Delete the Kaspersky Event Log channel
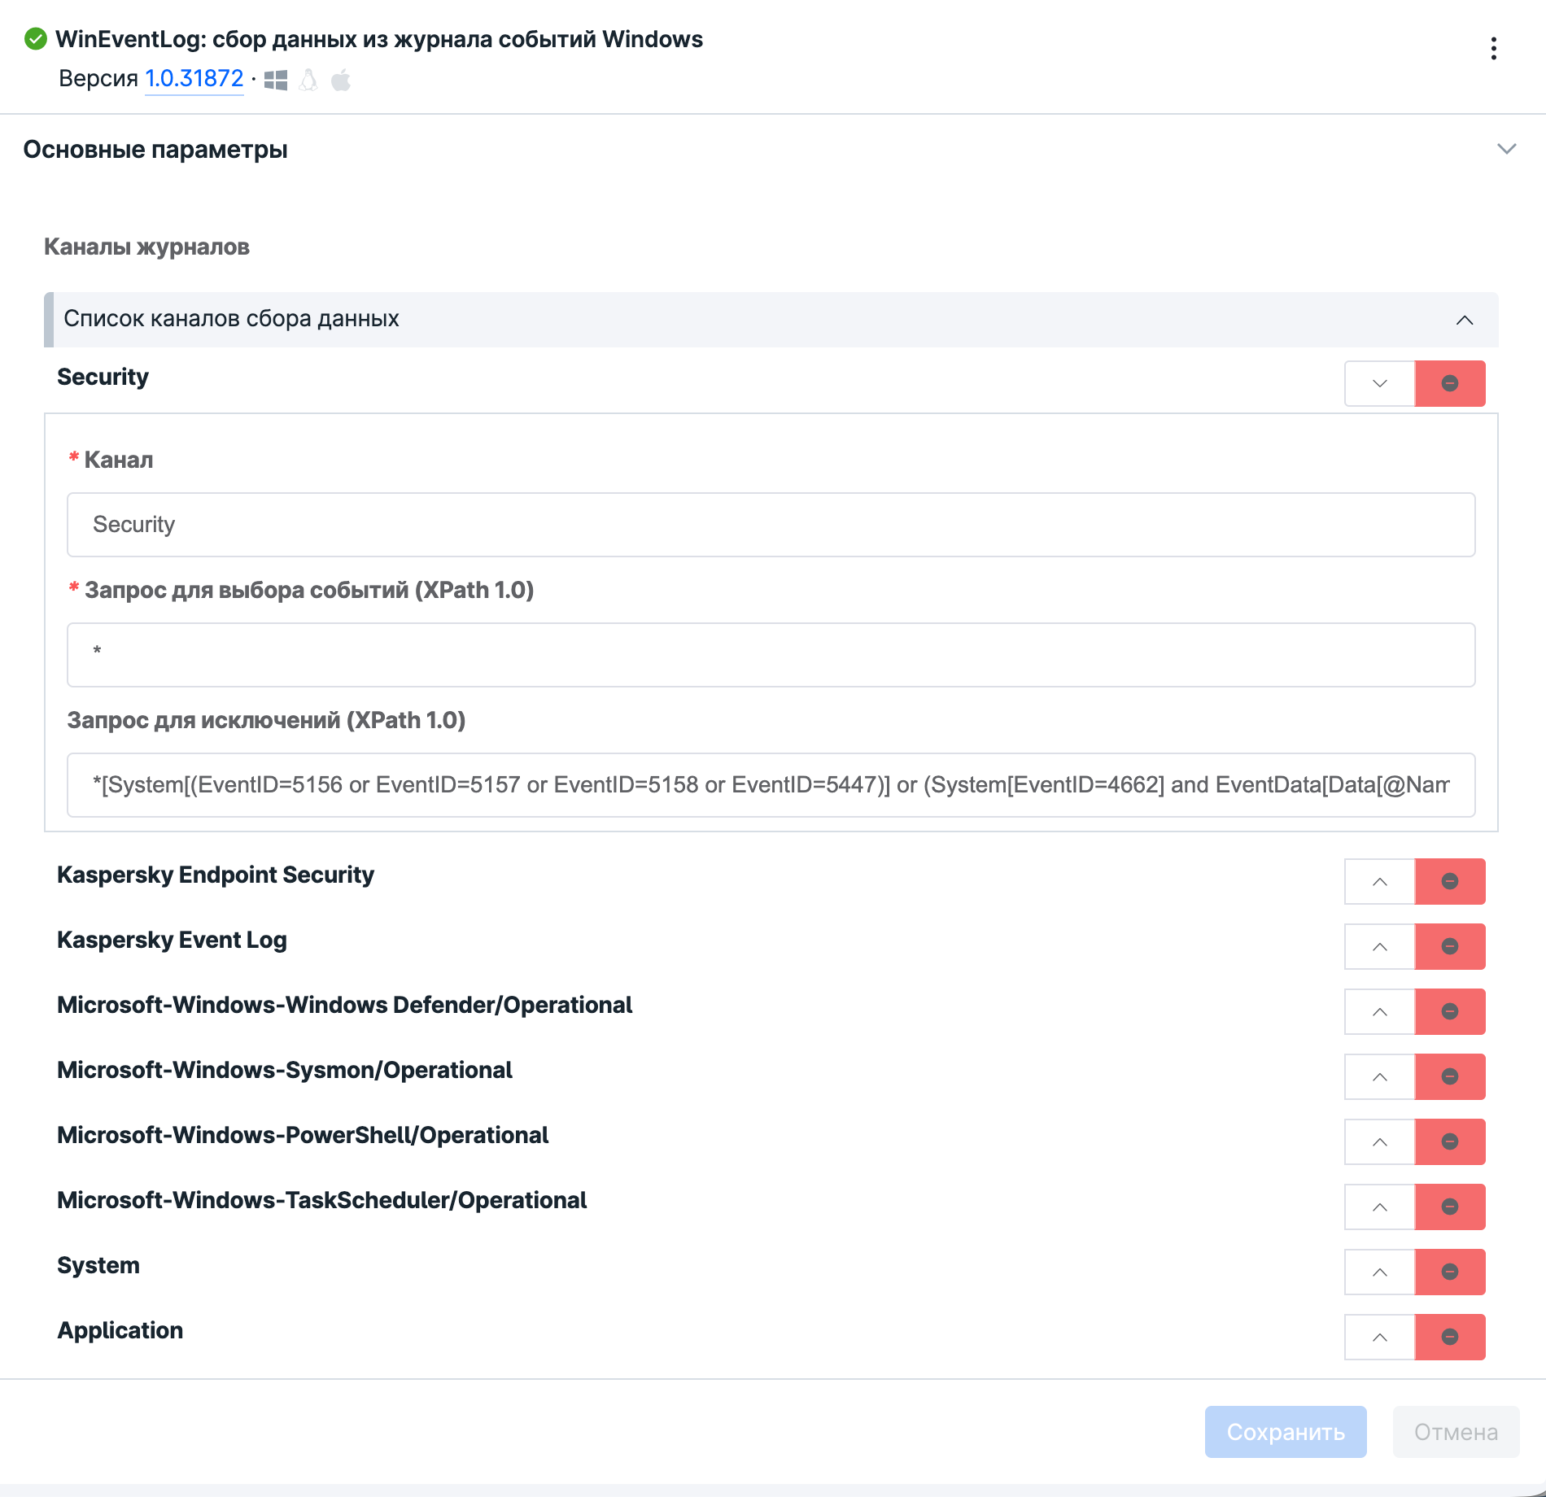Viewport: 1546px width, 1497px height. (1450, 946)
